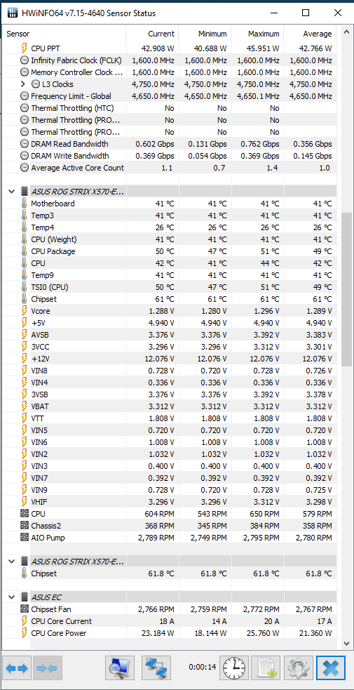Select the TSI0 (CPU) row
354x690 pixels.
(170, 287)
